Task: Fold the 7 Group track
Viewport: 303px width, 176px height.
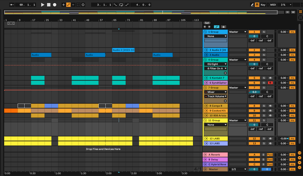Action: tap(205, 88)
